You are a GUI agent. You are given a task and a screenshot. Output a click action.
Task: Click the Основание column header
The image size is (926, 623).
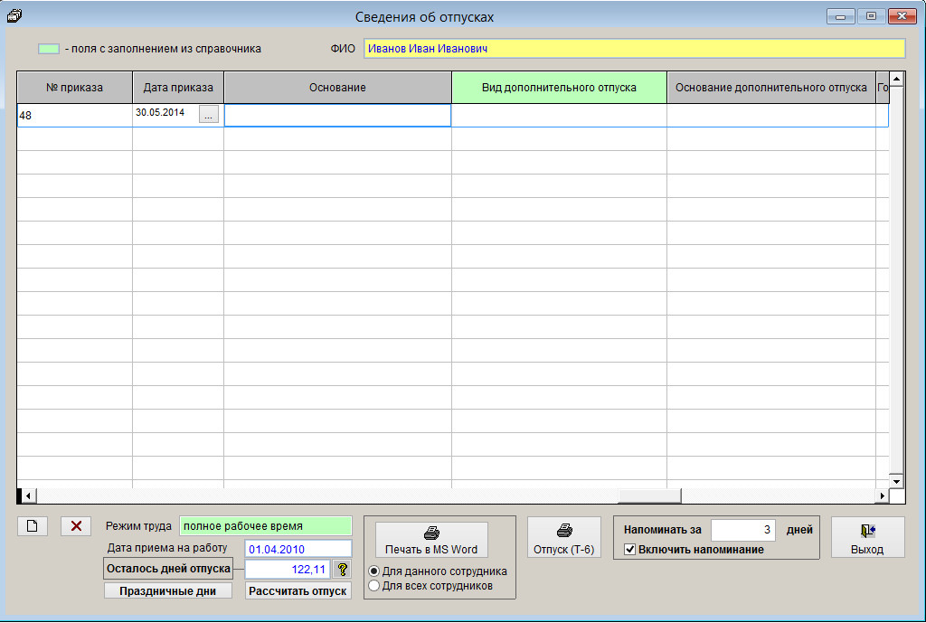pos(337,88)
